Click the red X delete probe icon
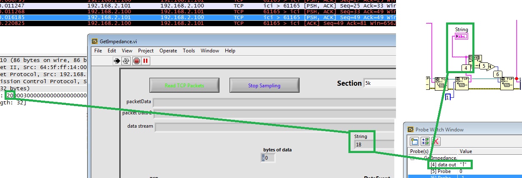 point(436,141)
